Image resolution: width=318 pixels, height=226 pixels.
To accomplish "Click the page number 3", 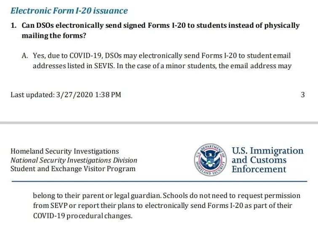I will click(302, 95).
